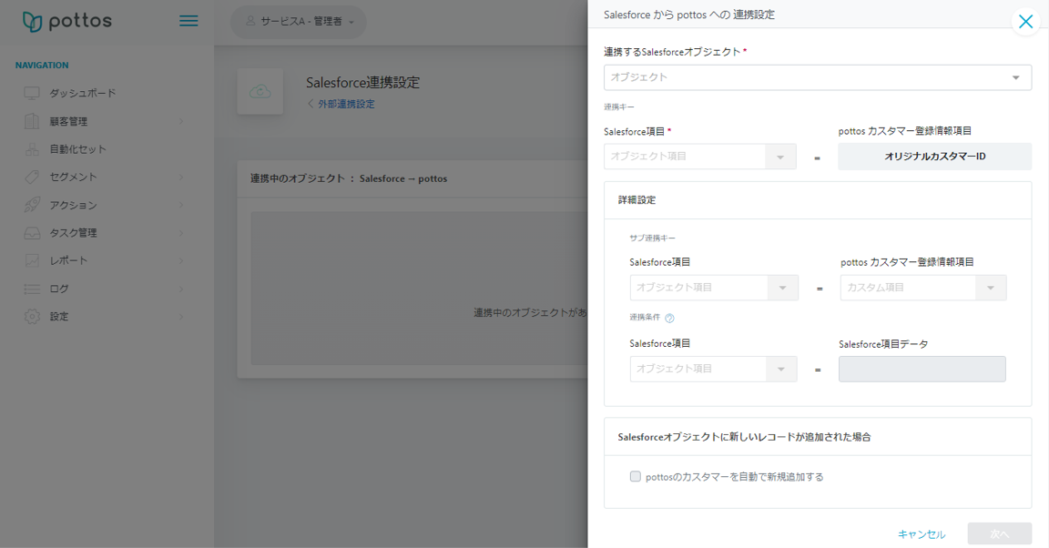Expand the ログ submenu chevron
Image resolution: width=1049 pixels, height=548 pixels.
pyautogui.click(x=181, y=289)
